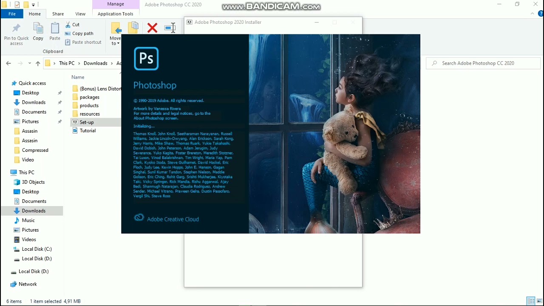Switch to the Home ribbon tab
544x306 pixels.
coord(35,14)
